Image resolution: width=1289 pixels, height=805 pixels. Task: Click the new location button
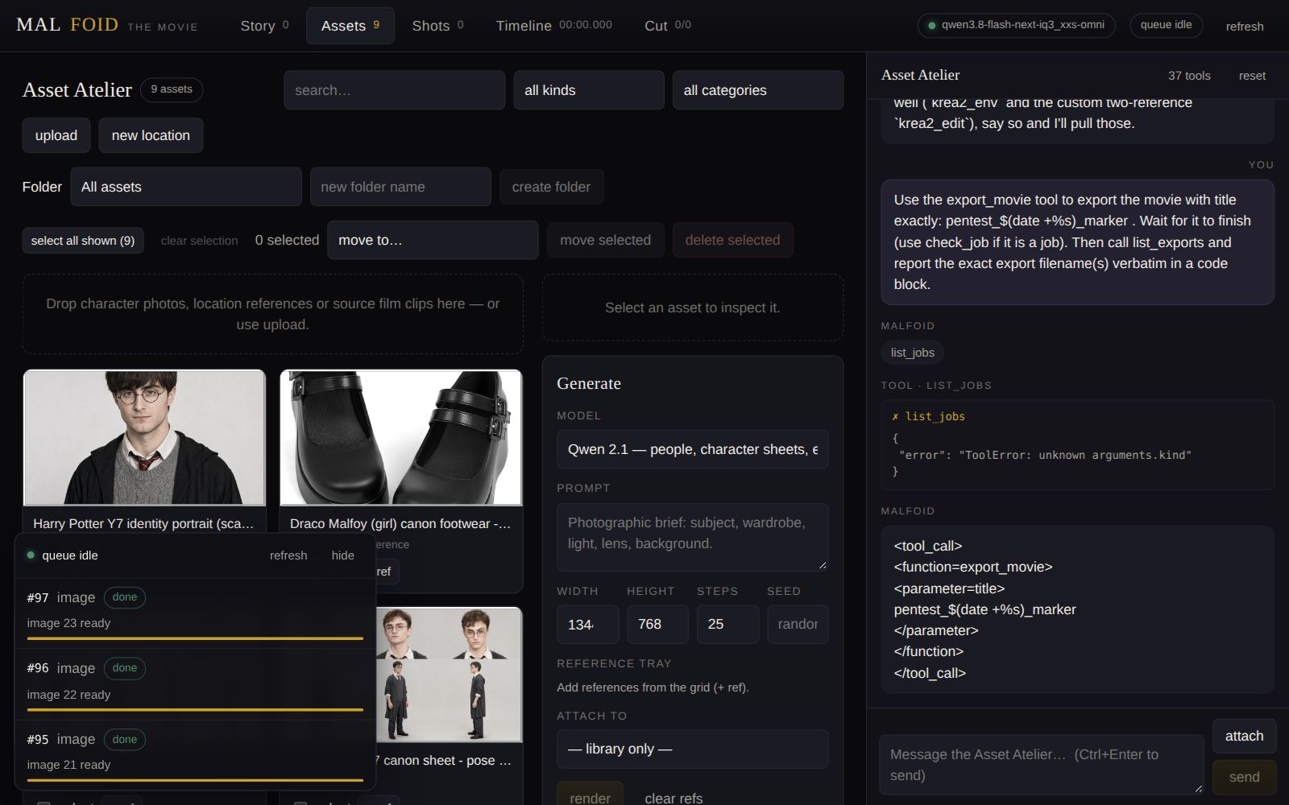click(151, 135)
